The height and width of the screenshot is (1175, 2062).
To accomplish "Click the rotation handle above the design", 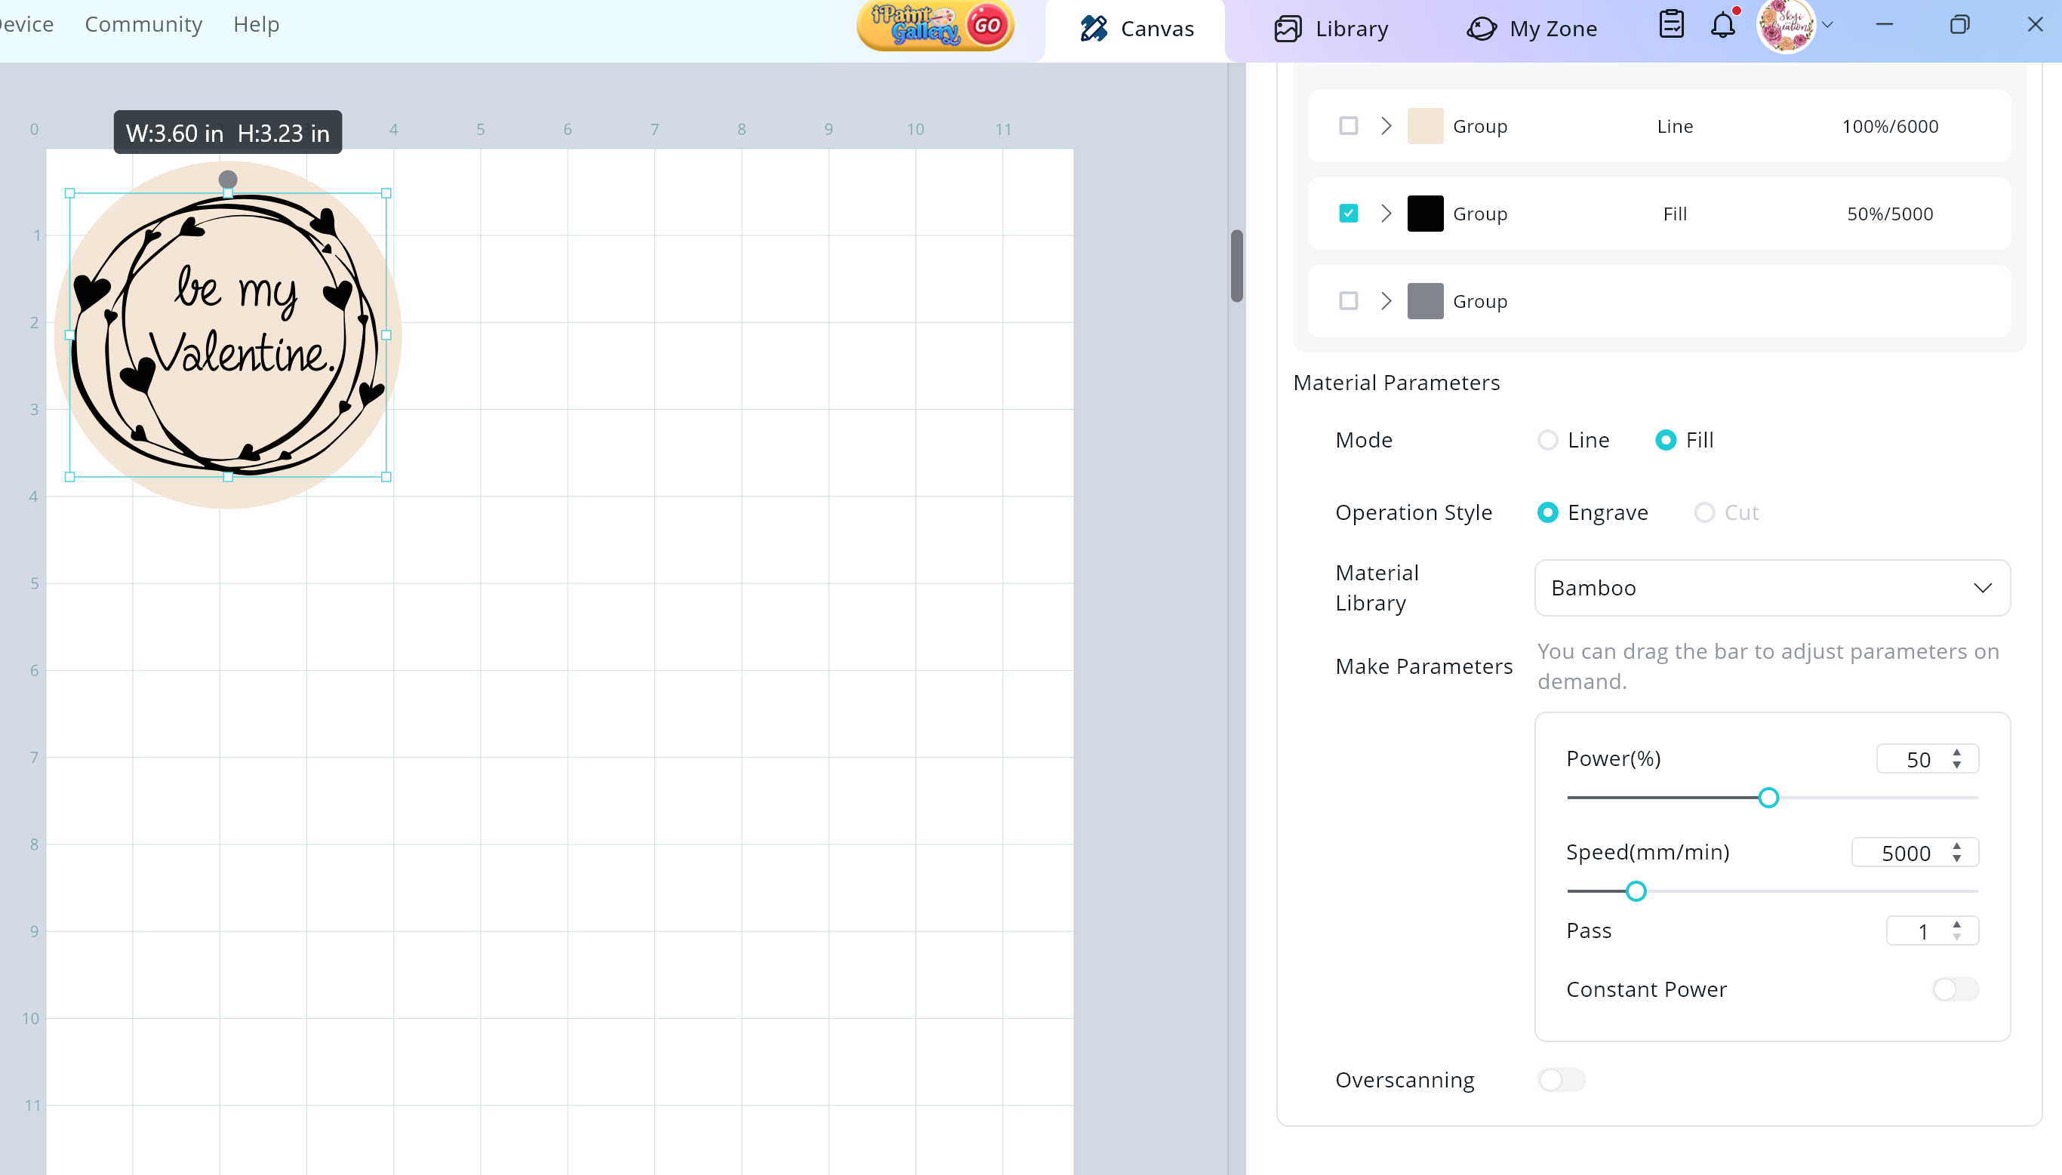I will [x=228, y=179].
